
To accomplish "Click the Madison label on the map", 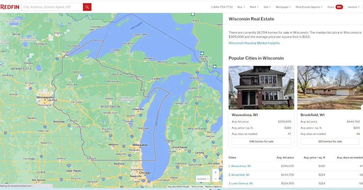I will click(x=113, y=144).
